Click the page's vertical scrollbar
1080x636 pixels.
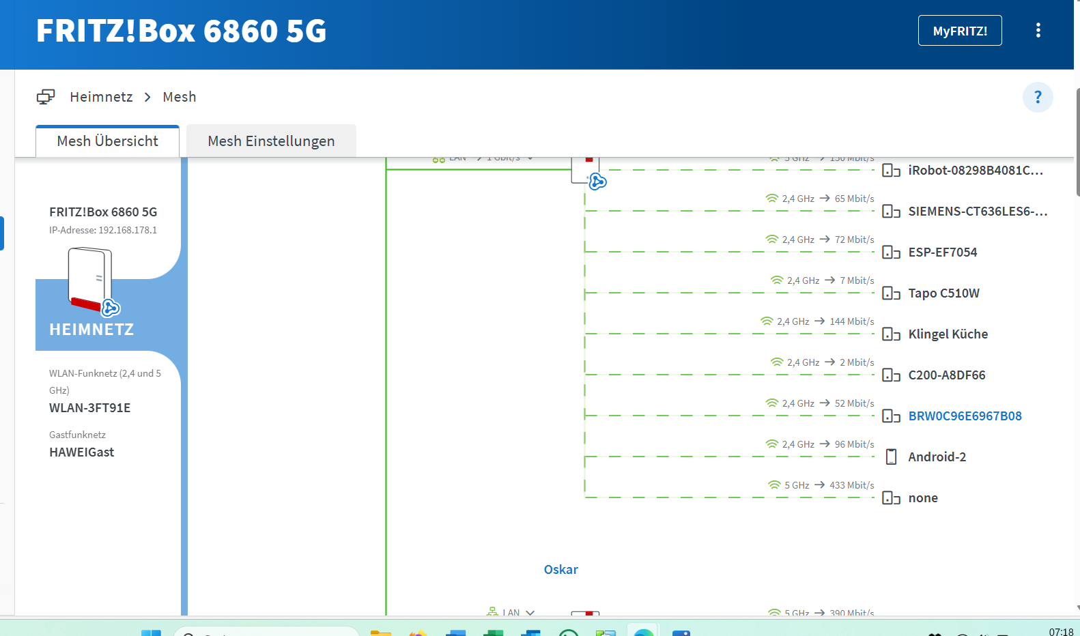point(1077,142)
